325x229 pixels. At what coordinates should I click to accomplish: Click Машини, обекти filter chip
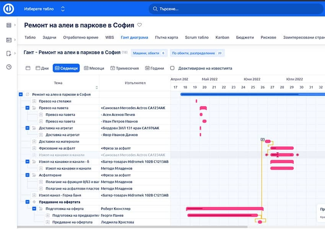[149, 53]
